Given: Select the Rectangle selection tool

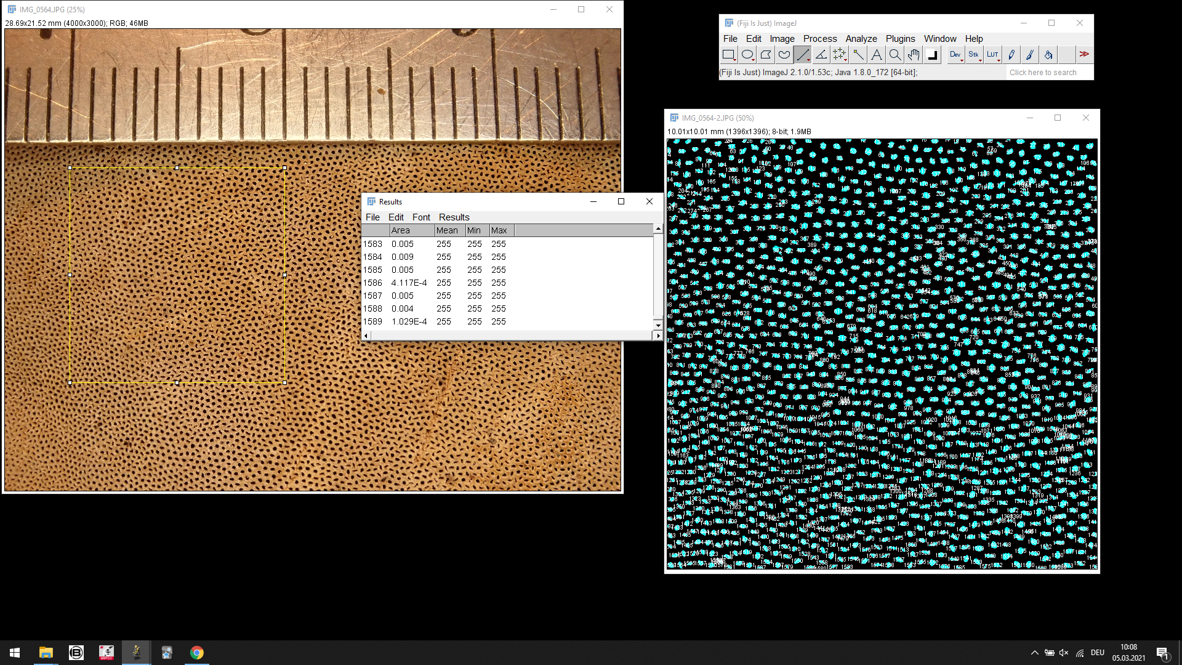Looking at the screenshot, I should (728, 55).
